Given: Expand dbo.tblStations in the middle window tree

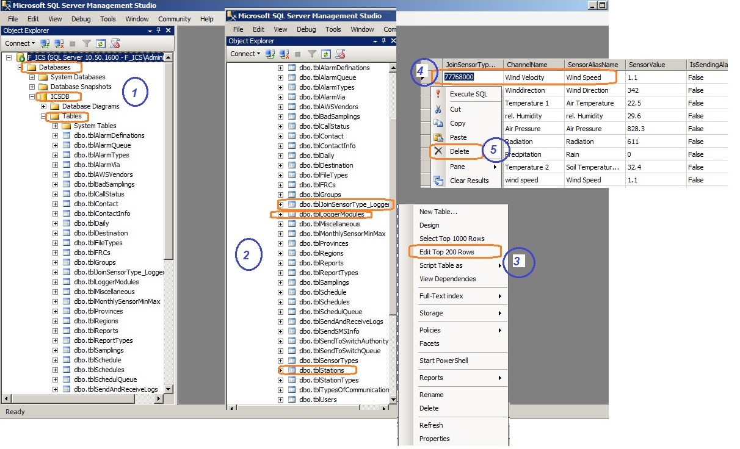Looking at the screenshot, I should pyautogui.click(x=280, y=370).
